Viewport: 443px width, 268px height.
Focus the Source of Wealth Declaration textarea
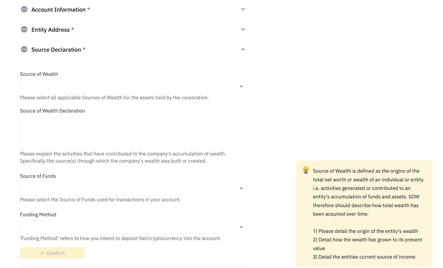click(133, 133)
